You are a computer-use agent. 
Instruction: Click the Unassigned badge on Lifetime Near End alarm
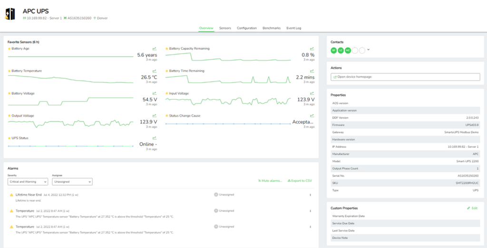point(224,195)
